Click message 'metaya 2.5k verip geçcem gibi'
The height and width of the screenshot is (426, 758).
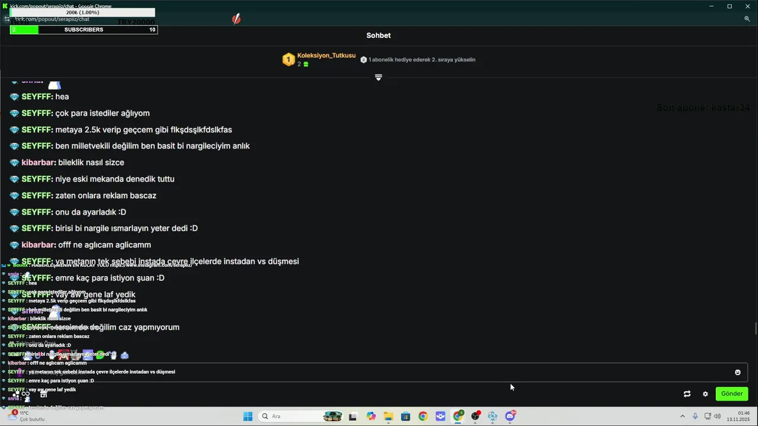coord(144,130)
